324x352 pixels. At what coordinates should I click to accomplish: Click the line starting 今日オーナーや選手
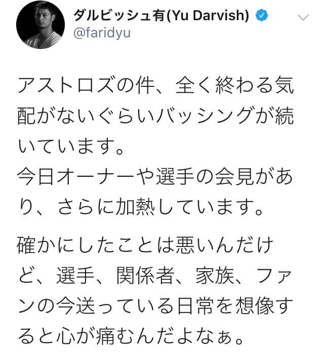(155, 177)
